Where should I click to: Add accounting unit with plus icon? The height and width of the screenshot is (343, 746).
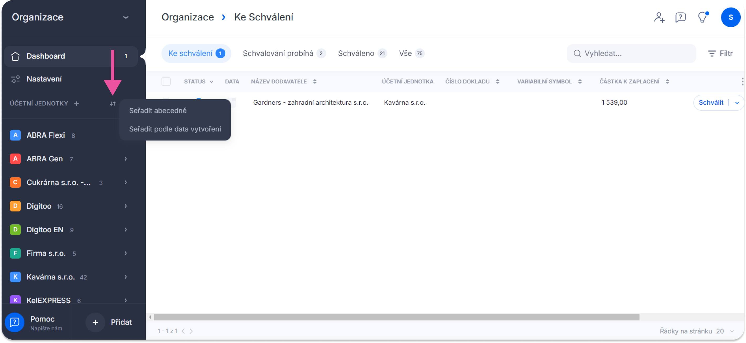(x=76, y=104)
